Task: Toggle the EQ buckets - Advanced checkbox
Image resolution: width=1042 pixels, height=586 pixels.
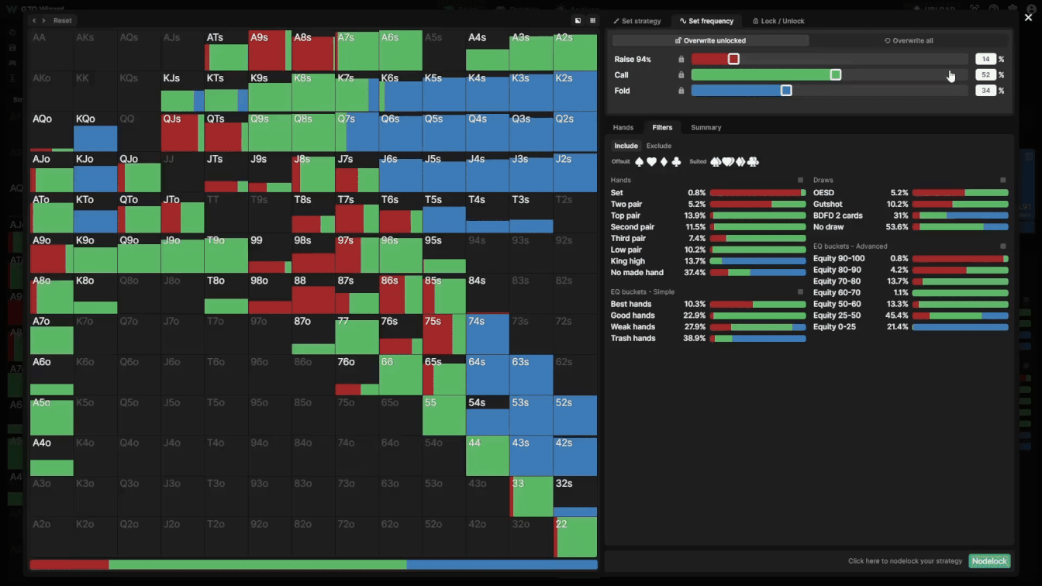Action: 1002,246
